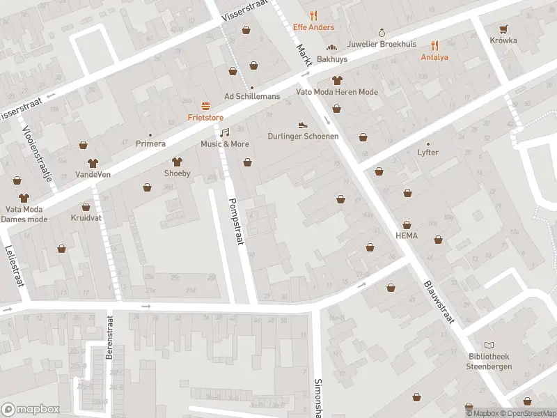The image size is (557, 418).
Task: Open the Antalya restaurant marker
Action: [x=434, y=46]
